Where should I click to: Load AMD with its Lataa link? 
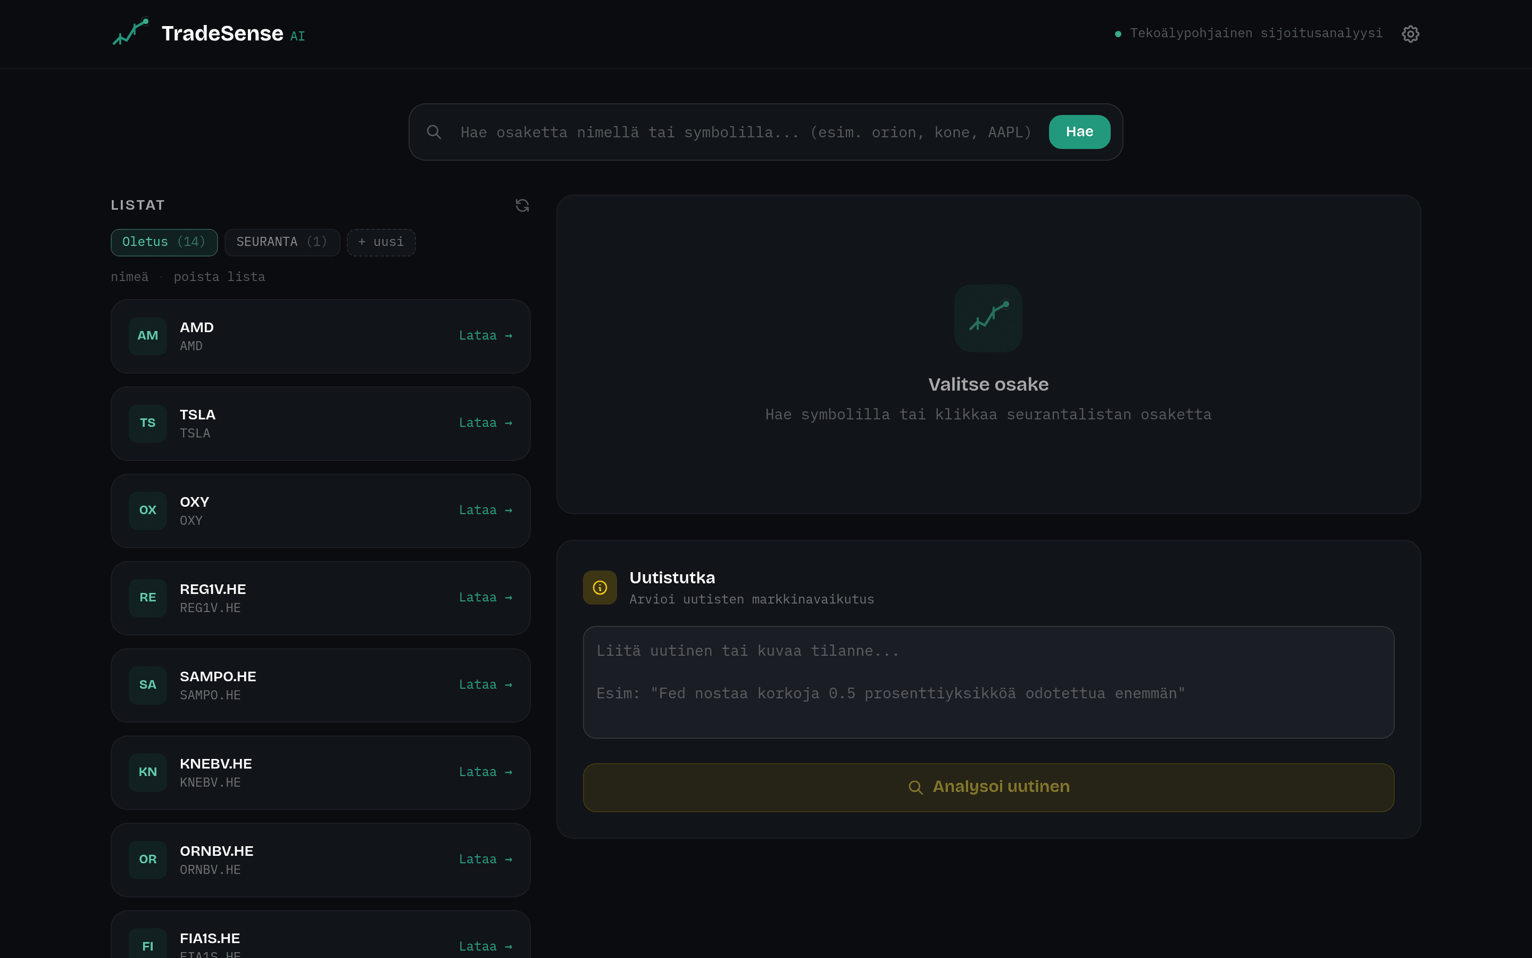(486, 336)
